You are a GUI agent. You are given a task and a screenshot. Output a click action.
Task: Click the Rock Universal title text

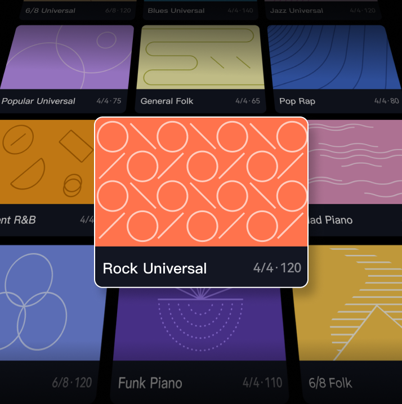point(155,268)
